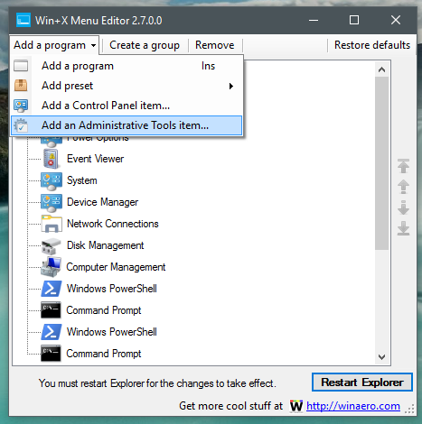Move item to top arrow icon
This screenshot has height=424, width=422.
(x=403, y=166)
